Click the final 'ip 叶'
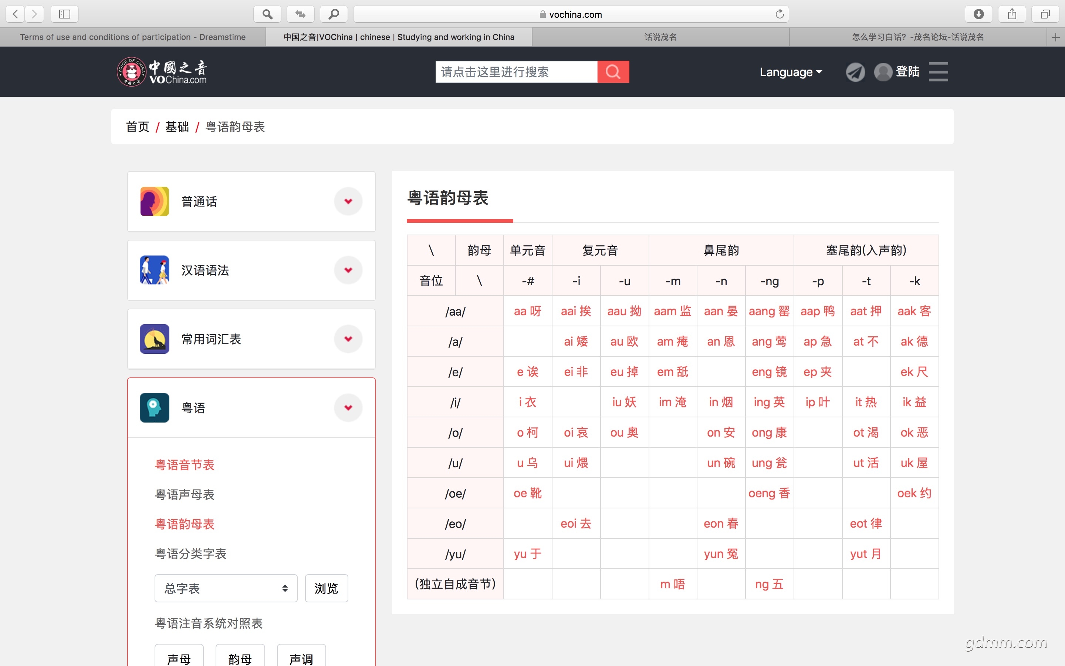The height and width of the screenshot is (666, 1065). click(x=818, y=402)
